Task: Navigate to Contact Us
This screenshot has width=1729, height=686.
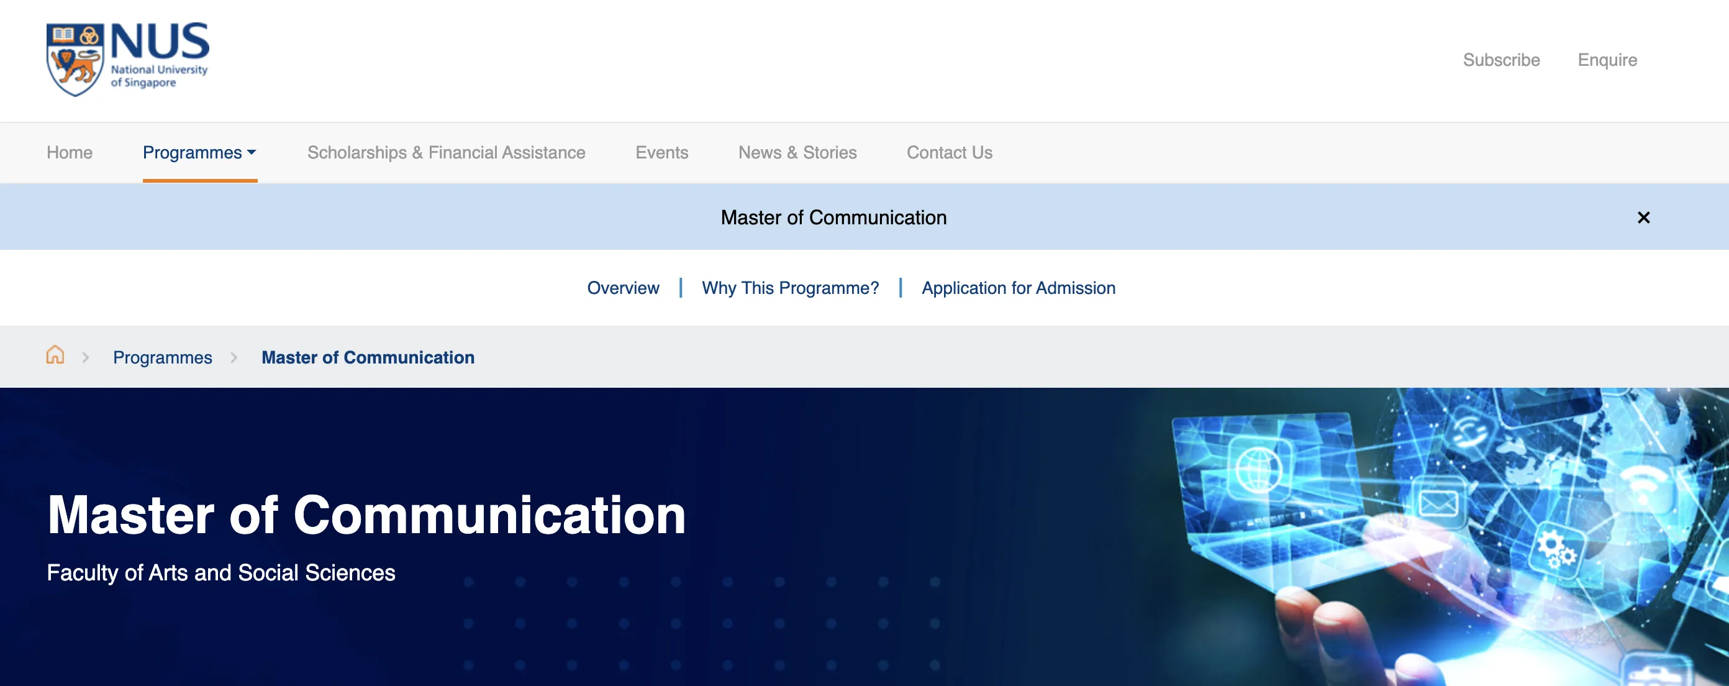Action: click(x=949, y=152)
